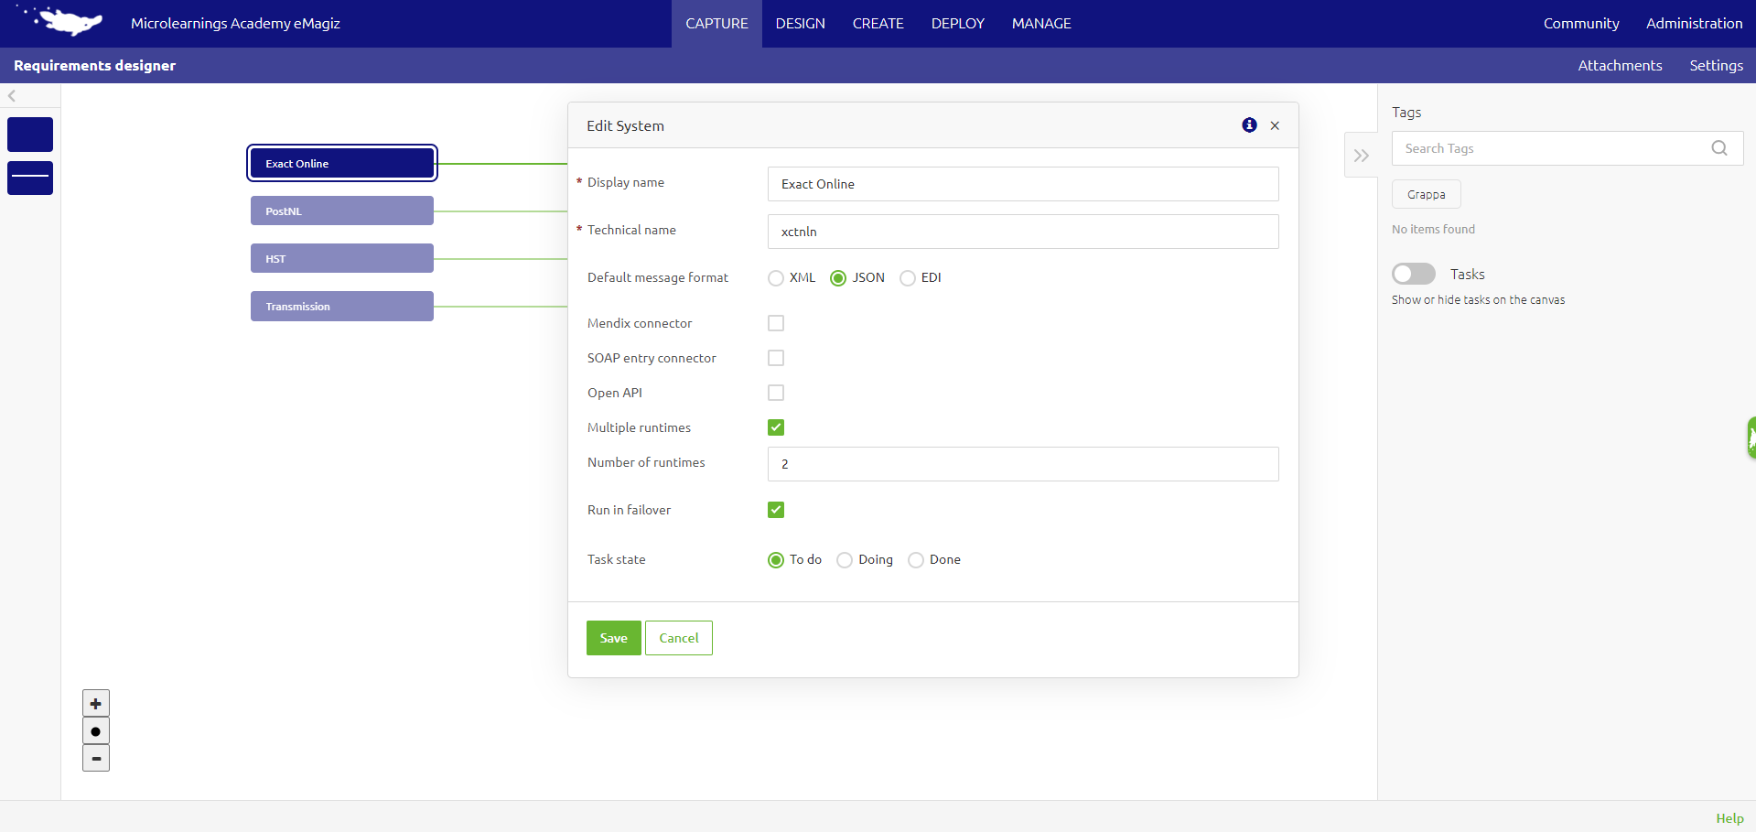Screen dimensions: 1756x832
Task: Enable the Mendix connector checkbox
Action: (776, 322)
